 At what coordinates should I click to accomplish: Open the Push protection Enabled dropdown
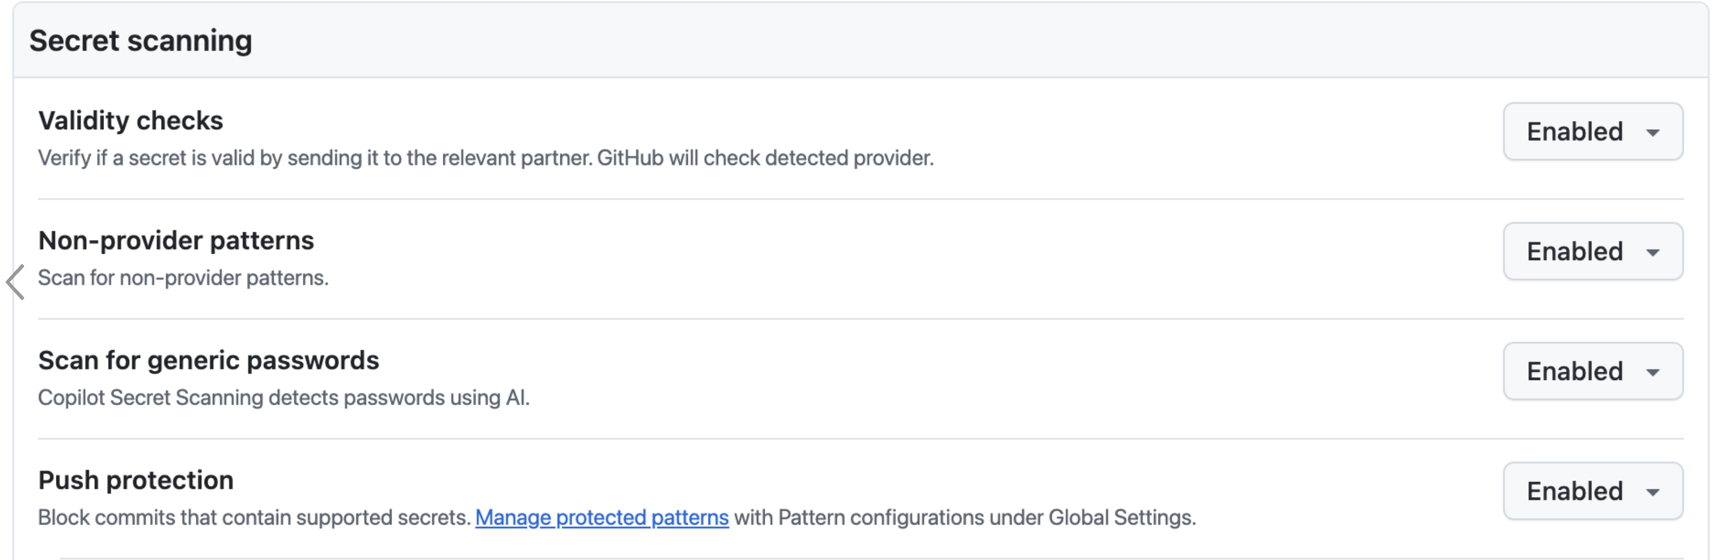(x=1593, y=490)
